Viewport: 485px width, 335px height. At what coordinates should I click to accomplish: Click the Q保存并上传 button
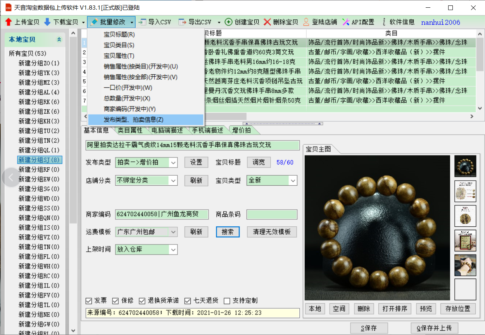(434, 328)
